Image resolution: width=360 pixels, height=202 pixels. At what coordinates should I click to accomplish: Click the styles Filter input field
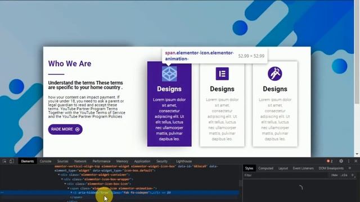click(x=286, y=175)
